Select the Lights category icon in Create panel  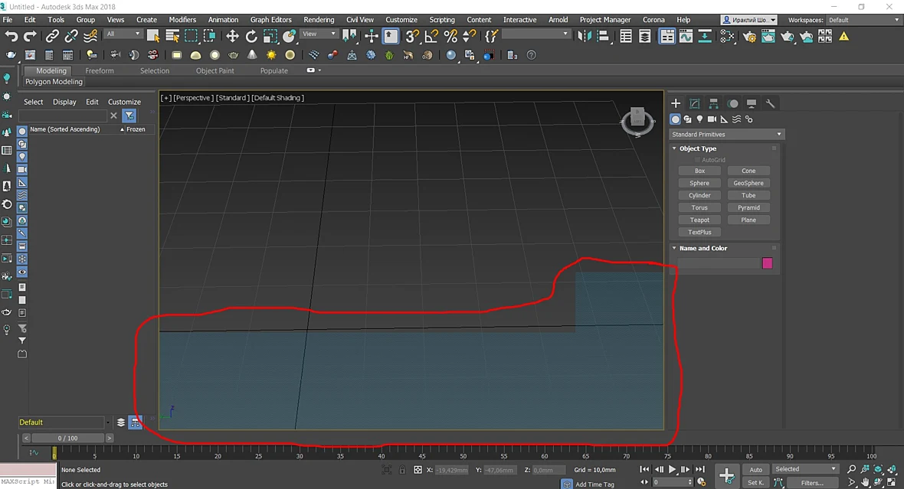699,119
